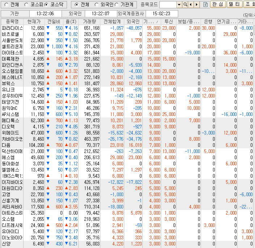The height and width of the screenshot is (248, 255).
Task: Select the 기관계 radio button
Action: [x=116, y=5]
